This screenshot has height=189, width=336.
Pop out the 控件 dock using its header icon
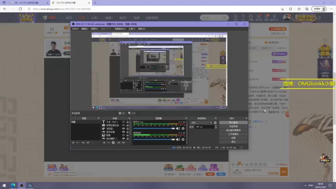pos(246,118)
